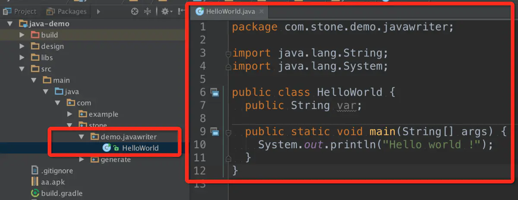
Task: Click the build.gradle file icon
Action: click(x=35, y=193)
